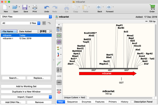Open the Open button dropdown arrow

point(19,7)
